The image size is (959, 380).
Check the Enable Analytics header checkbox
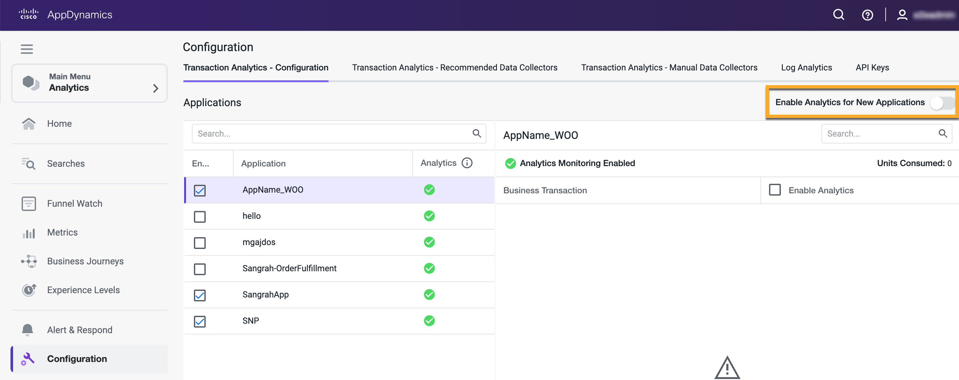775,190
